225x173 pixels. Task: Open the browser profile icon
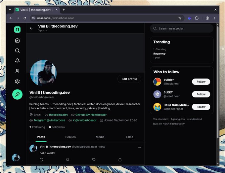click(x=207, y=18)
